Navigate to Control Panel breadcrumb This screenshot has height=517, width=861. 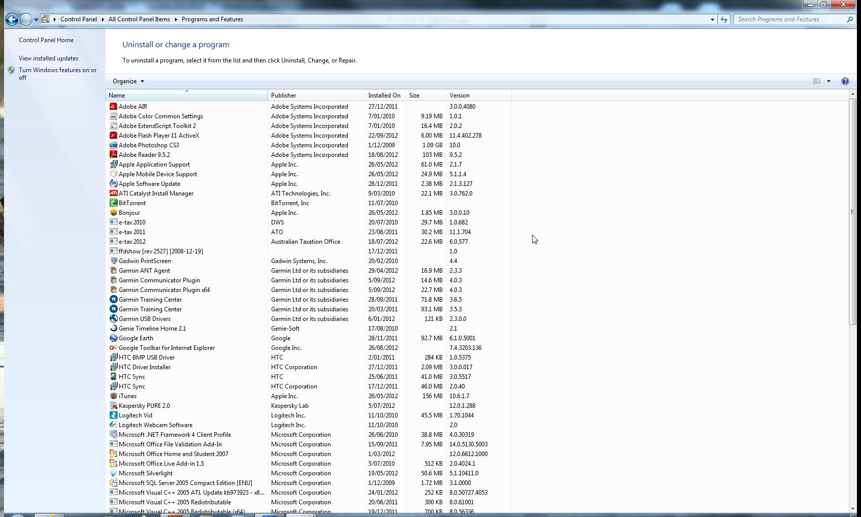coord(78,19)
